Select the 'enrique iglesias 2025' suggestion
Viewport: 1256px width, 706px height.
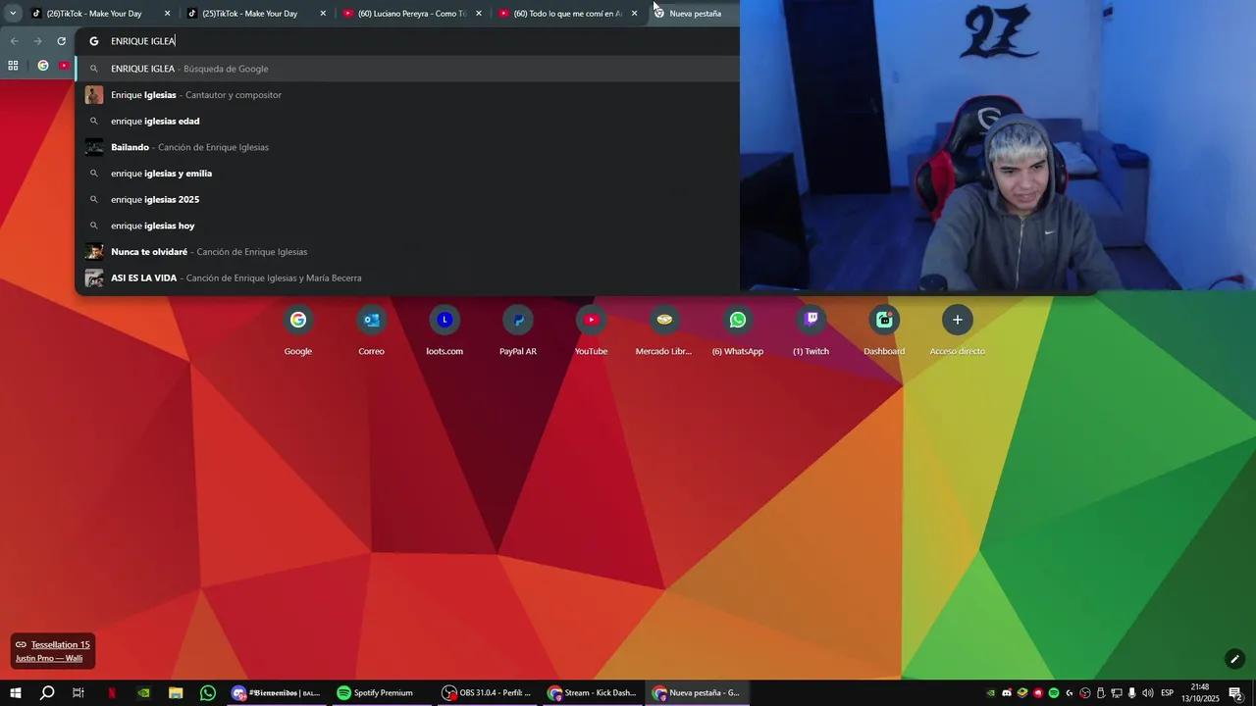[407, 199]
